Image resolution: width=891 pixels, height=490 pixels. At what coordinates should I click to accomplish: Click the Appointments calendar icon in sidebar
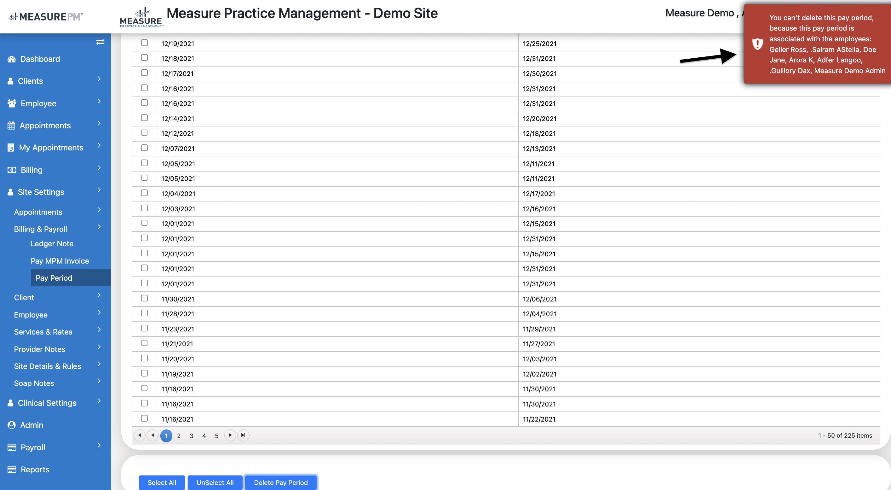11,125
